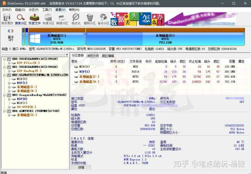Select MSR(0) under HD2 in tree
The width and height of the screenshot is (251, 174).
[x=22, y=79]
